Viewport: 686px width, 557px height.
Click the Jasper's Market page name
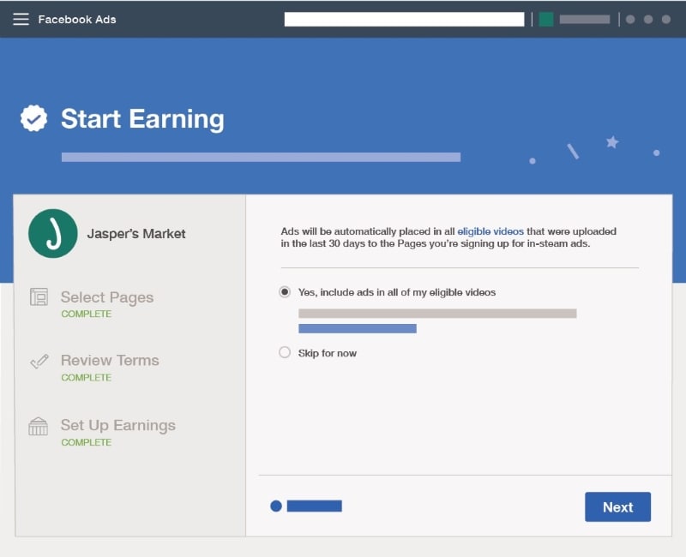(136, 233)
